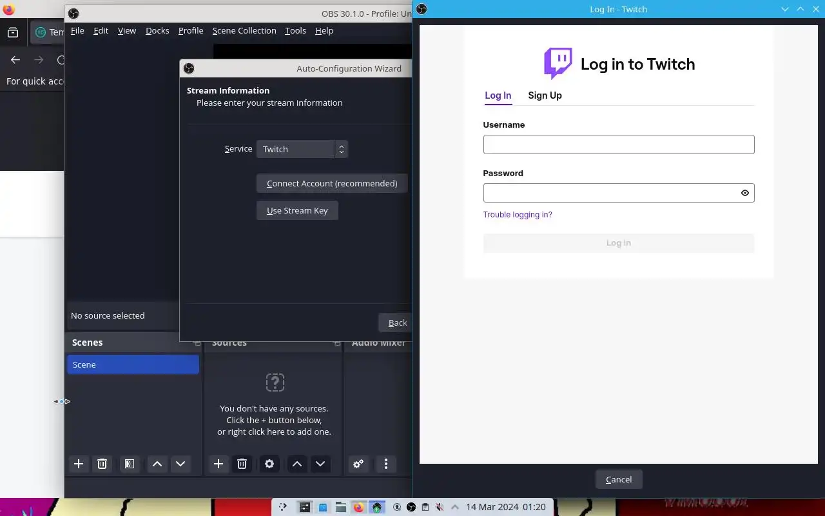Add a new scene in Scenes panel

coord(79,464)
